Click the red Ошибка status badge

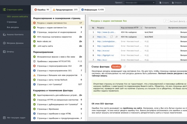click(116, 66)
